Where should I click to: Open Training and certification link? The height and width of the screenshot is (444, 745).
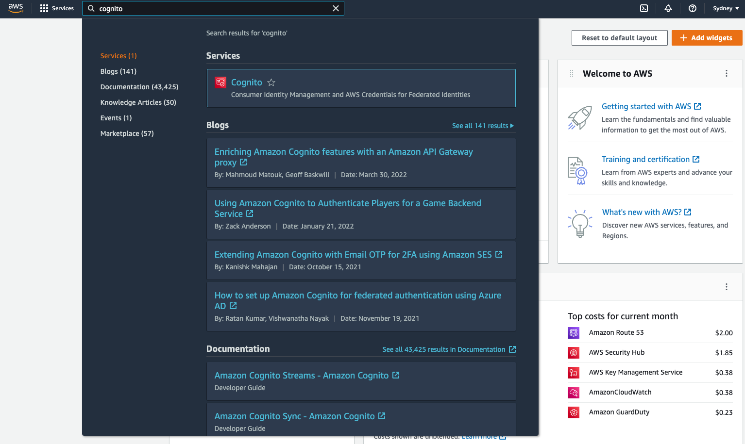tap(650, 159)
